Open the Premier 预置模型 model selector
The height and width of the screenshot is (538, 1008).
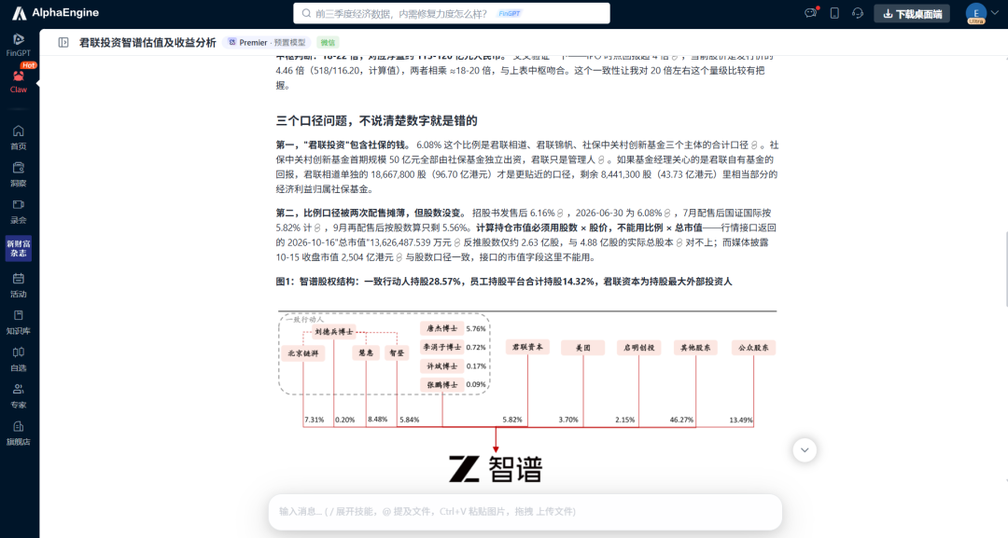pos(267,42)
